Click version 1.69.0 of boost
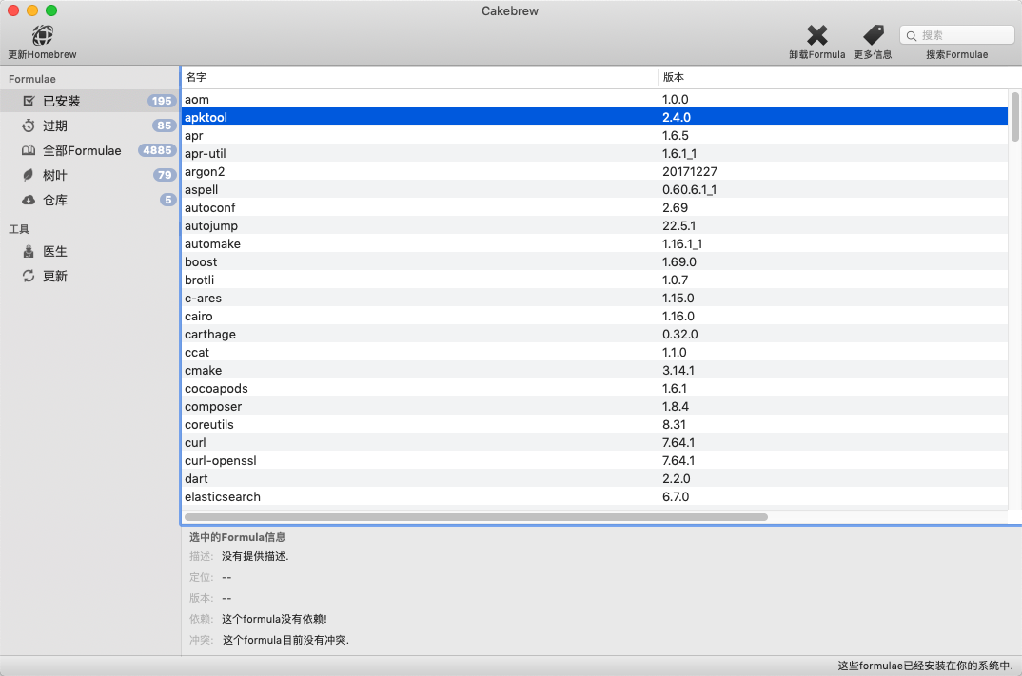Screen dimensions: 1022x676 pyautogui.click(x=679, y=261)
